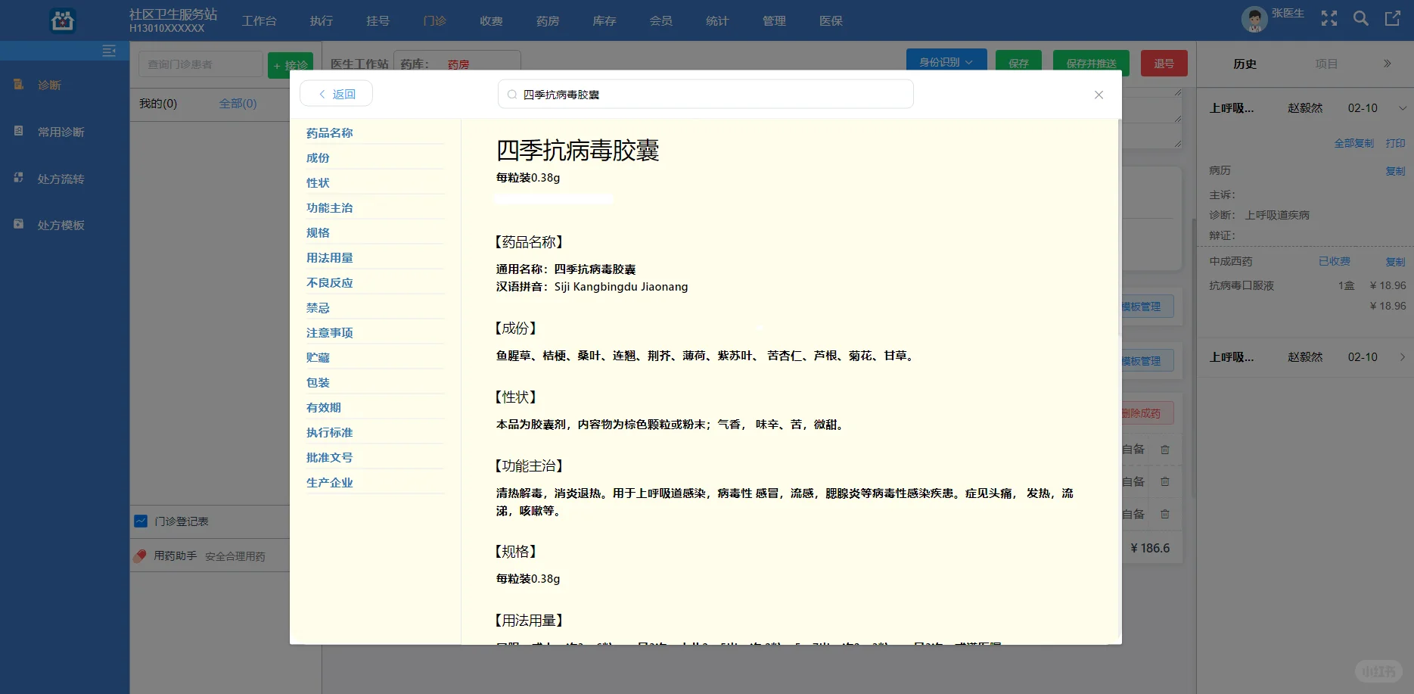This screenshot has width=1414, height=694.
Task: Click the hospital logo icon top left
Action: (62, 20)
